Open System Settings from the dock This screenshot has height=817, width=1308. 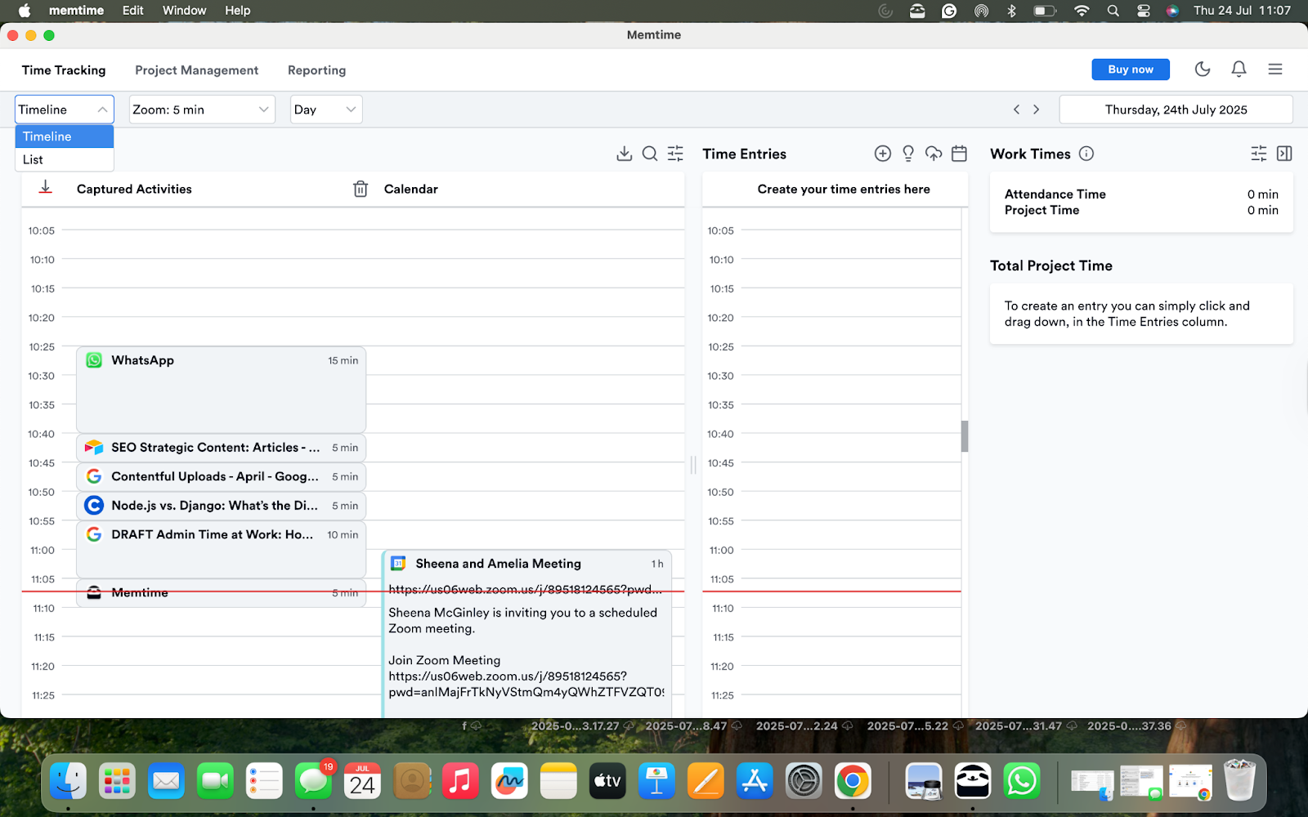[804, 782]
